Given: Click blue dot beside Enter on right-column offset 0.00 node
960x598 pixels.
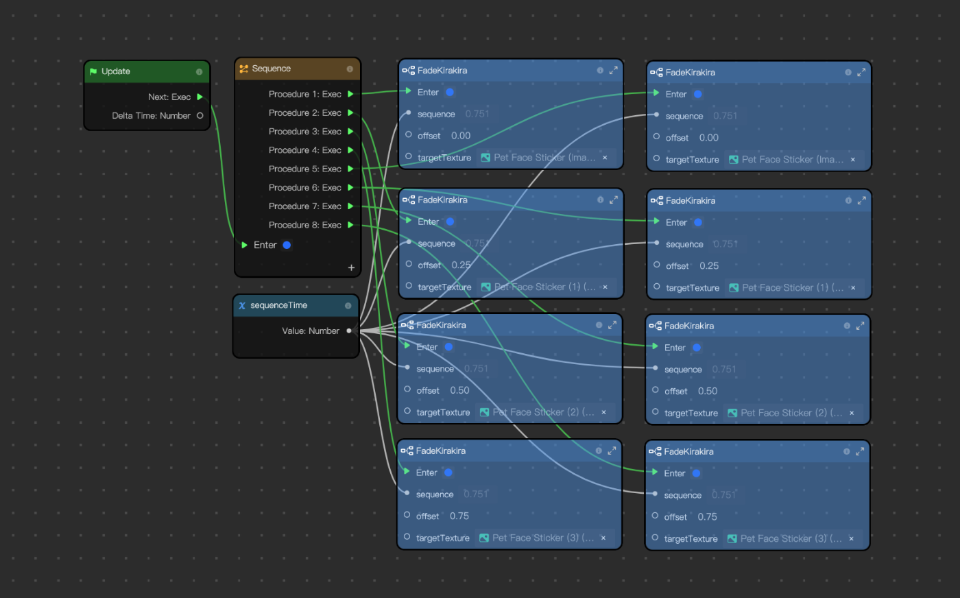Looking at the screenshot, I should [x=697, y=95].
